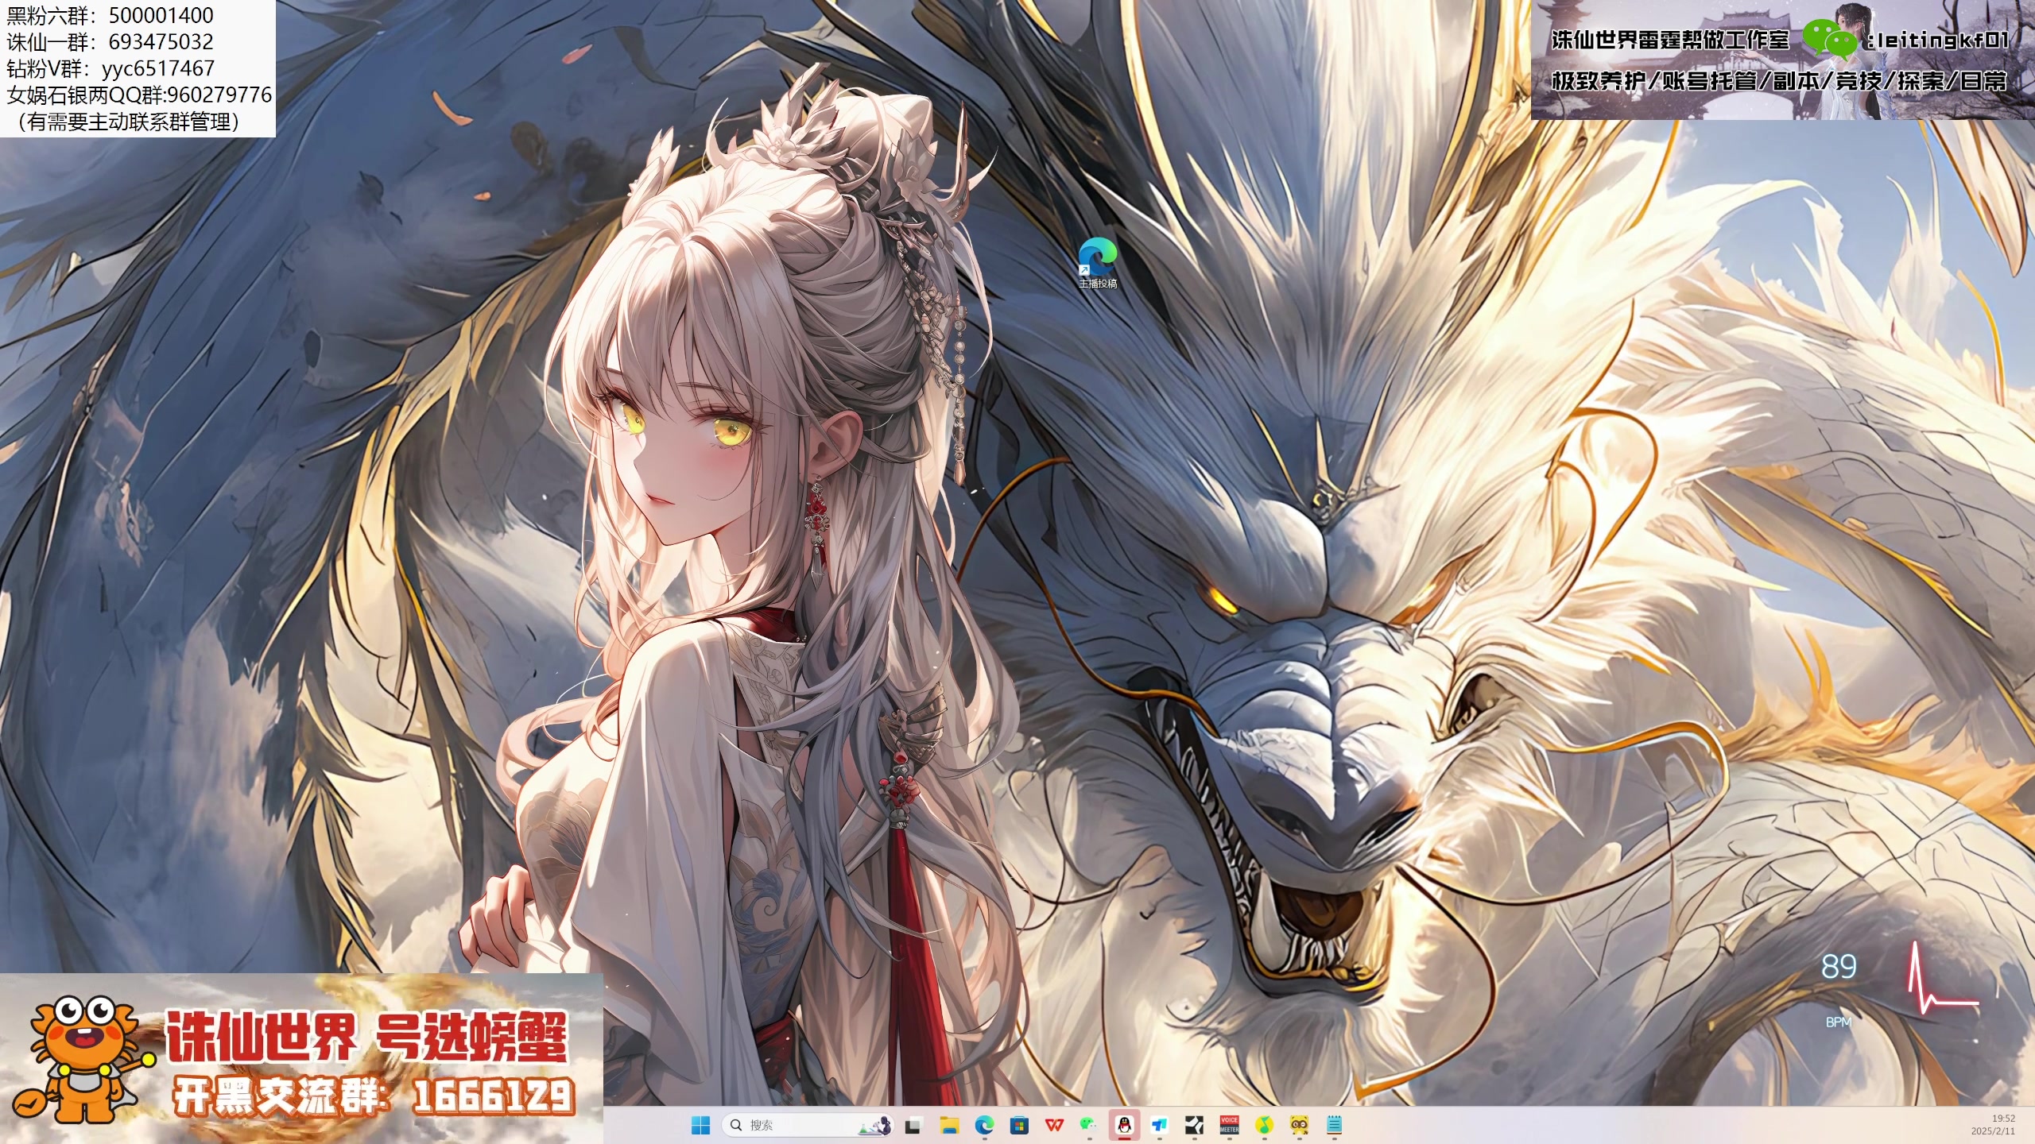Open File Explorer from the taskbar
The height and width of the screenshot is (1144, 2035).
point(949,1126)
